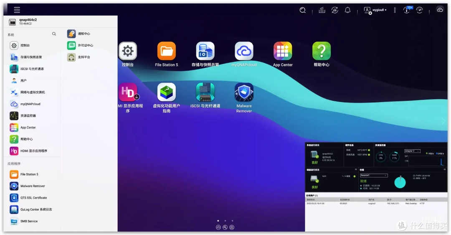Expand the DataVol1 volume dropdown
Viewport: 451px width, 235px height.
(x=374, y=175)
